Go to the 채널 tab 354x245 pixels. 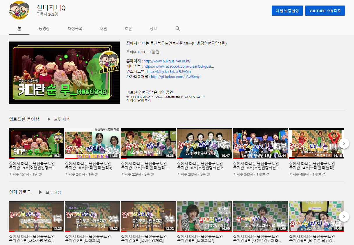click(103, 29)
